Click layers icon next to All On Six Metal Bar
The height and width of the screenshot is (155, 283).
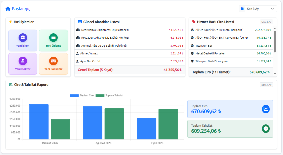pos(192,30)
